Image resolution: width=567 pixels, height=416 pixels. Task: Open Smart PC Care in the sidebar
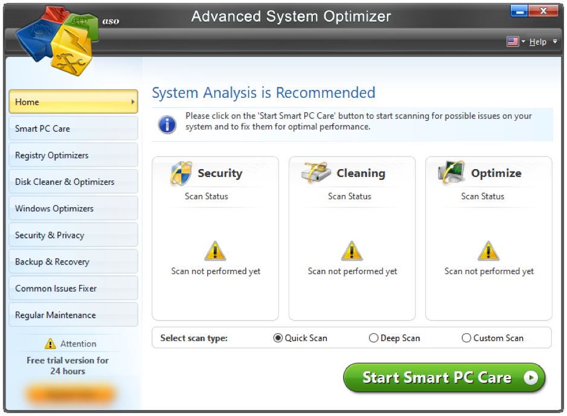coord(74,129)
